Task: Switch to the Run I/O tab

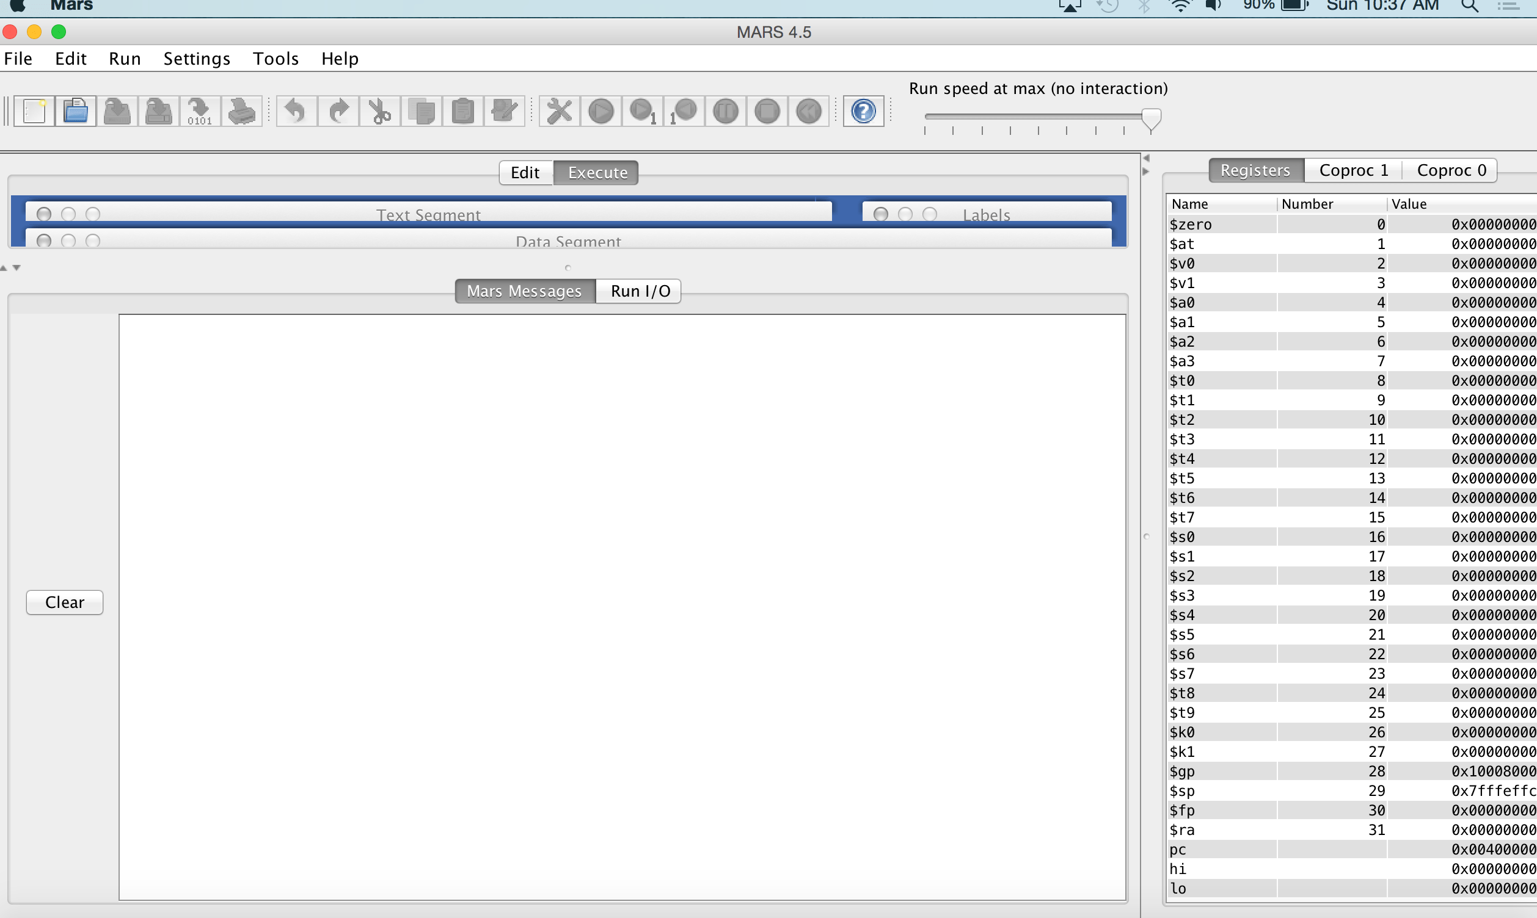Action: (x=640, y=291)
